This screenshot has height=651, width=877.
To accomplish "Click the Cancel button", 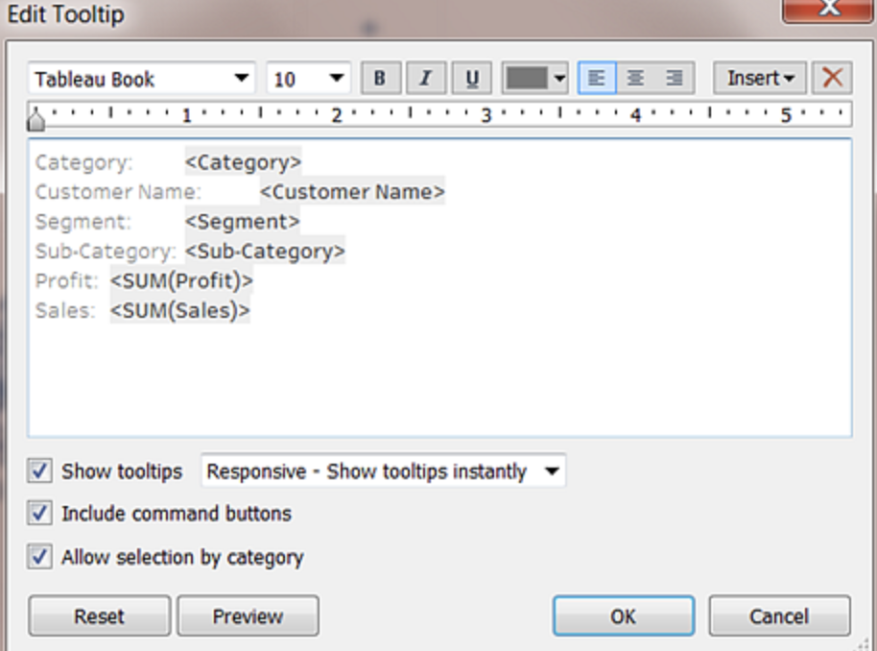I will pos(780,615).
